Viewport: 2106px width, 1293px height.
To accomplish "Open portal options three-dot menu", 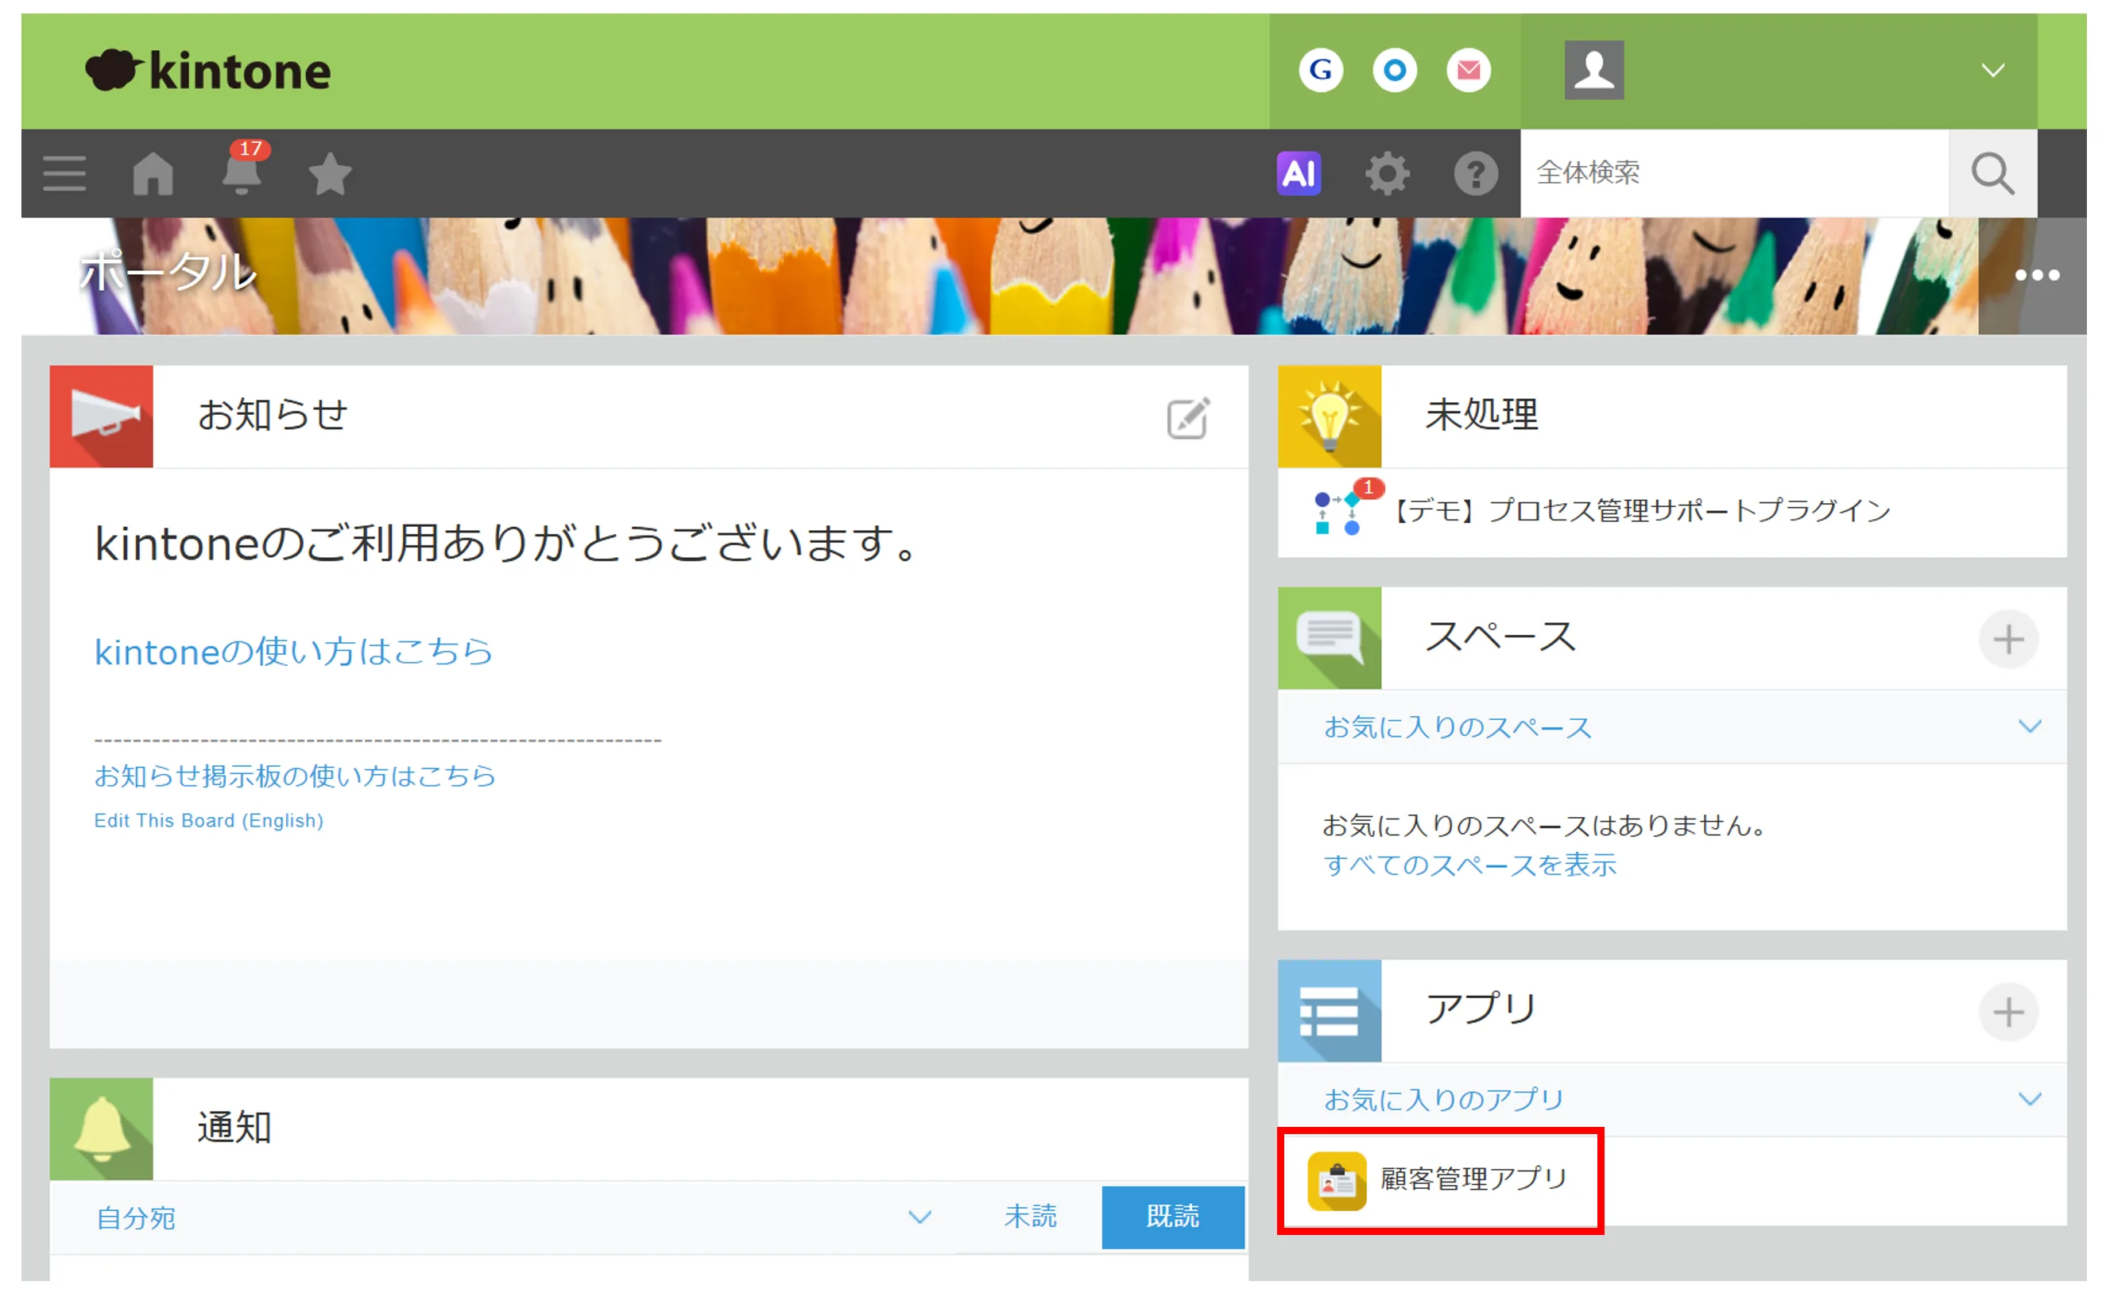I will click(x=2037, y=275).
